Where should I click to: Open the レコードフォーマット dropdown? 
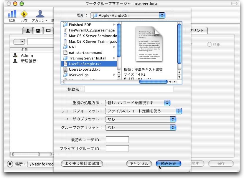click(144, 111)
